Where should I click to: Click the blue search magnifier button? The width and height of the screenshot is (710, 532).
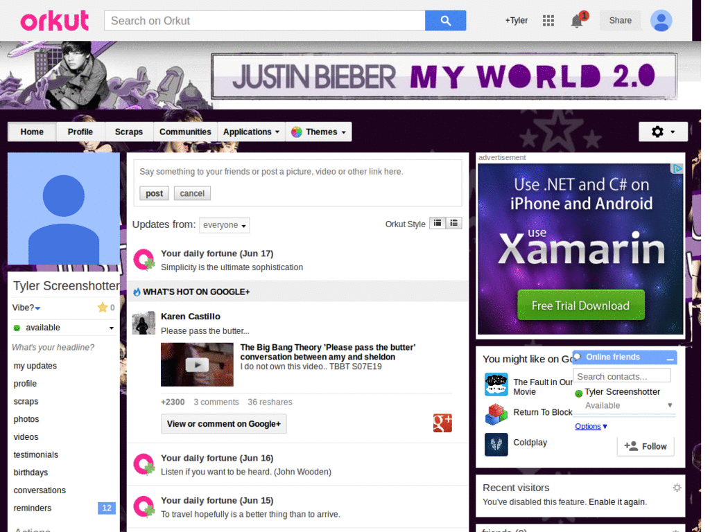pos(445,21)
